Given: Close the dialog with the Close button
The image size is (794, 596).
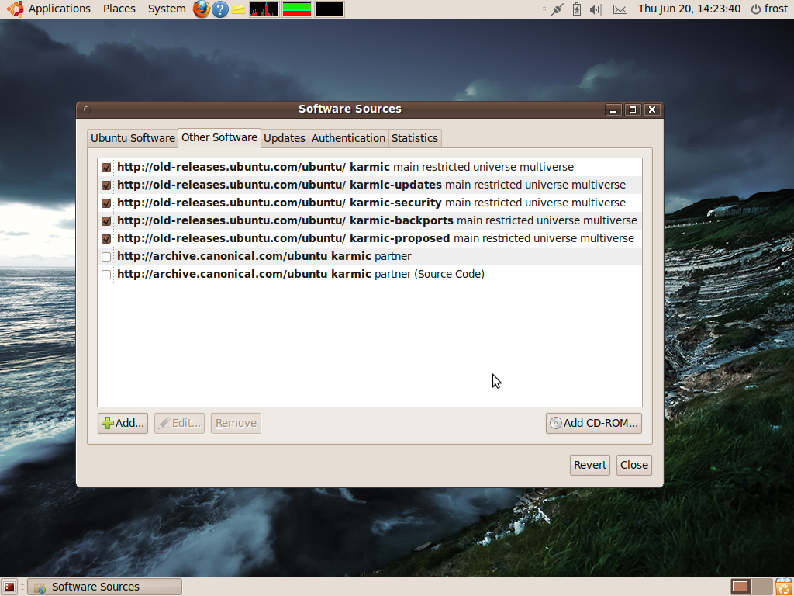Looking at the screenshot, I should 634,466.
